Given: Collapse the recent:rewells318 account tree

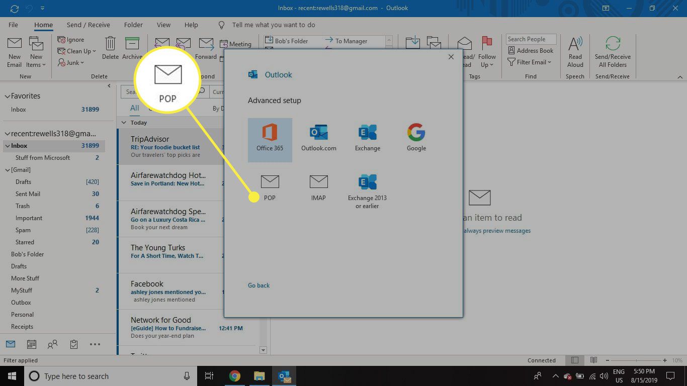Looking at the screenshot, I should pos(7,134).
